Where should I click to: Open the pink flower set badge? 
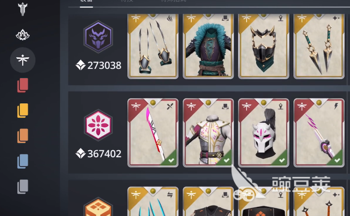(x=98, y=125)
